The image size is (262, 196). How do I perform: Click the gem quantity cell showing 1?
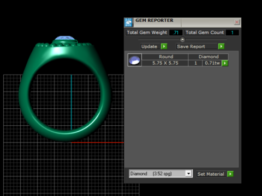point(195,63)
